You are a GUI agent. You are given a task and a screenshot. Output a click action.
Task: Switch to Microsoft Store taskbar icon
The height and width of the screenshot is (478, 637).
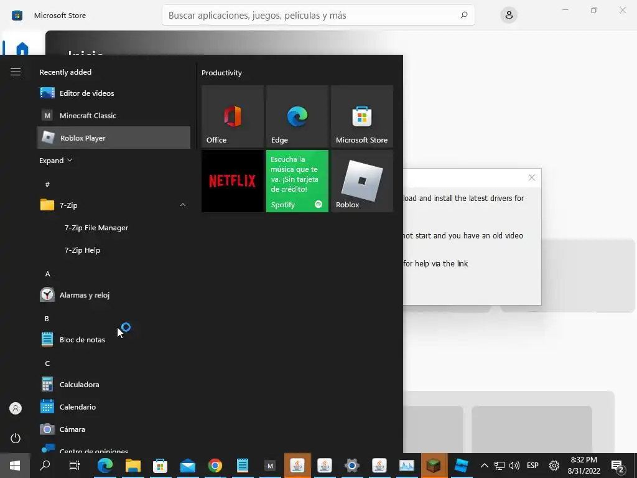coord(160,466)
